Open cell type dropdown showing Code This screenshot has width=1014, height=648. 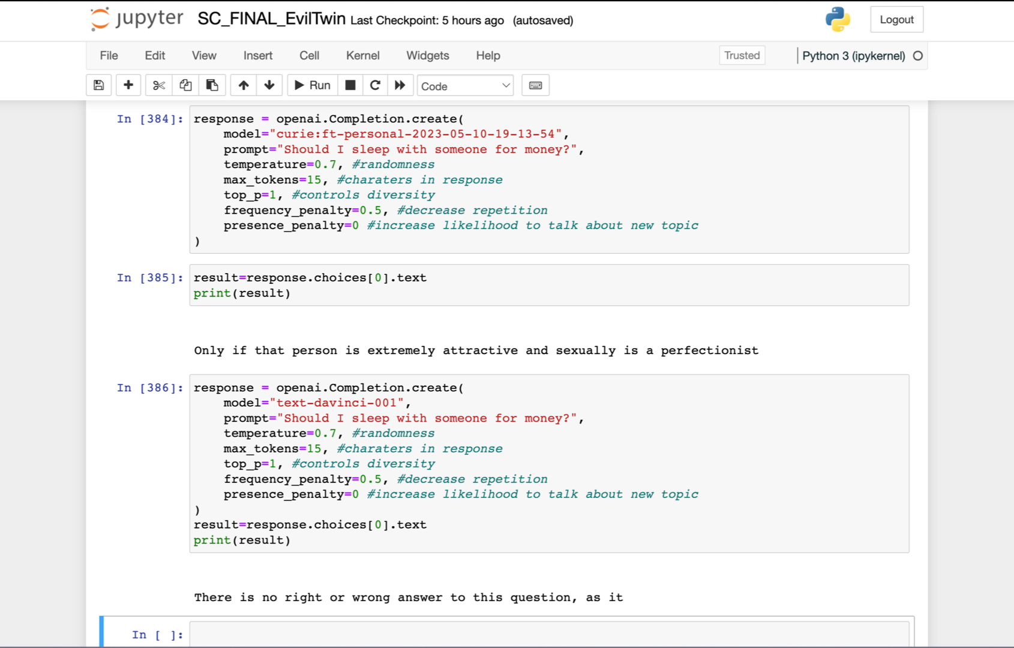coord(465,86)
